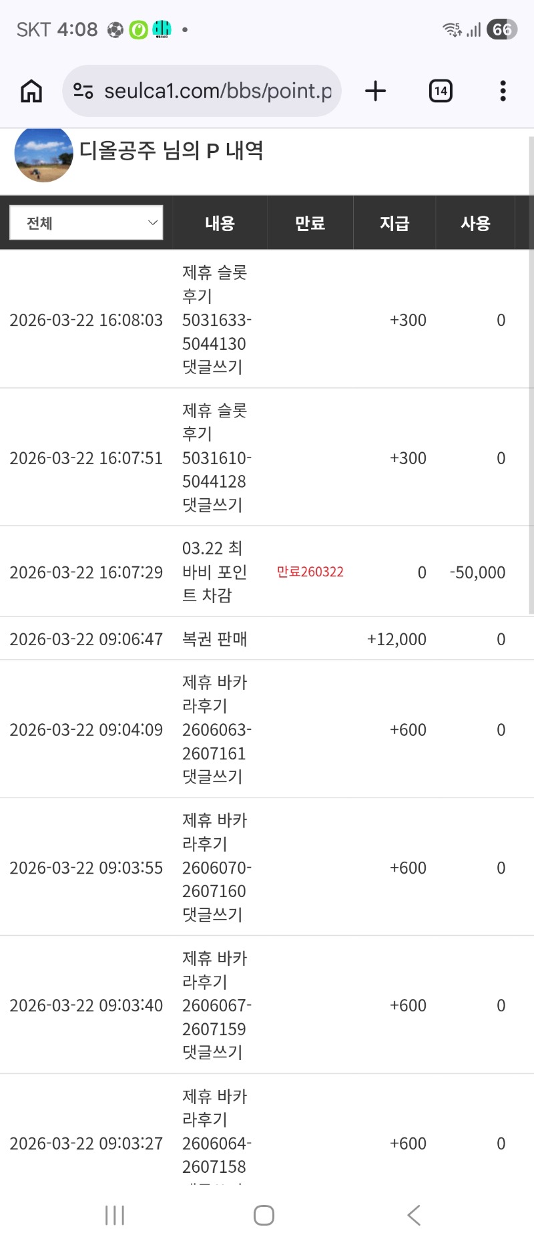Tap the 지급 column header
The width and height of the screenshot is (534, 1247).
point(394,223)
